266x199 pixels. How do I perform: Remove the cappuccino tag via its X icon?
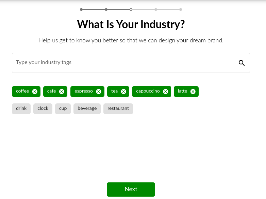click(166, 92)
